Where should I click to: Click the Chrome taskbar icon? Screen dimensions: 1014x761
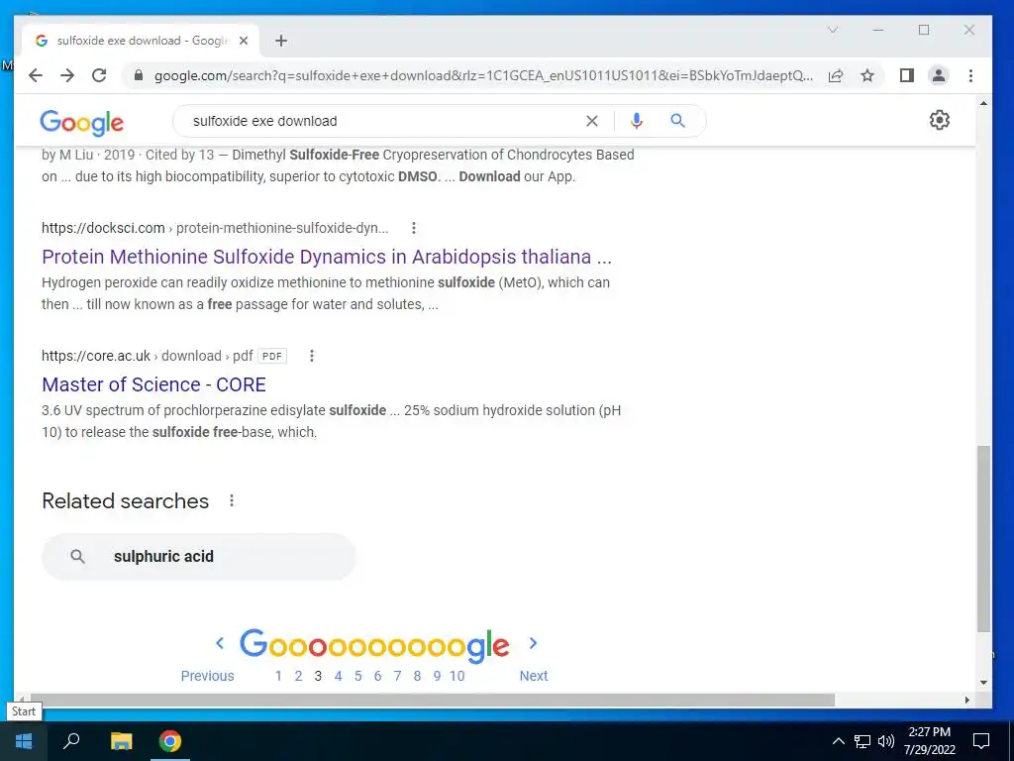click(170, 741)
